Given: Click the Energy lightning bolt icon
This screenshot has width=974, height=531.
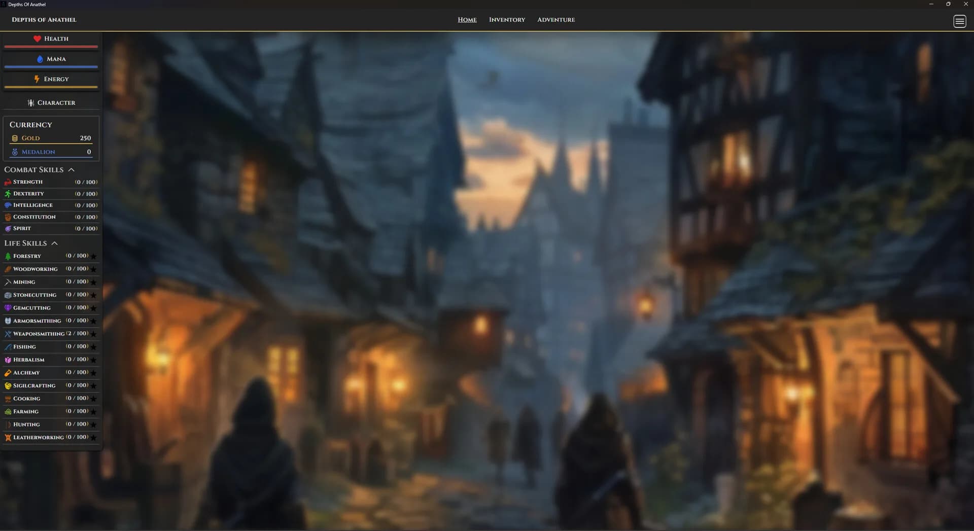Looking at the screenshot, I should (x=37, y=79).
